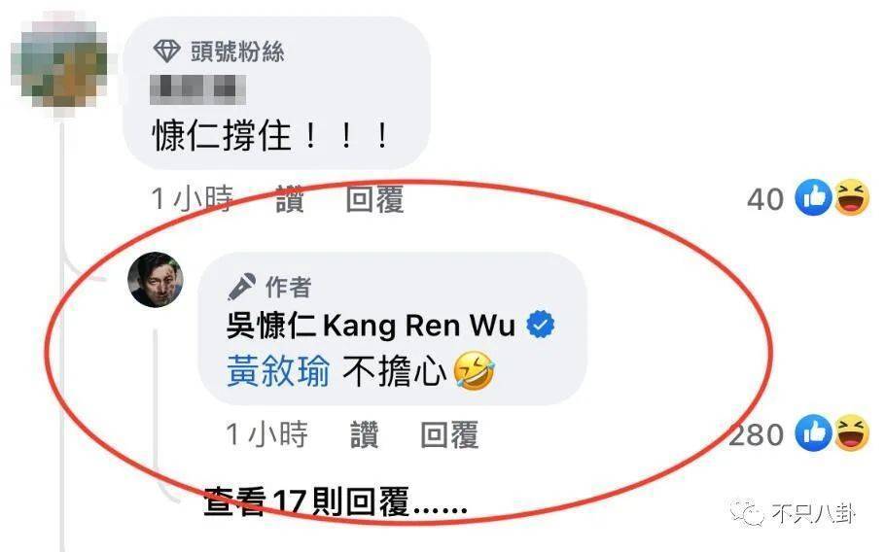The image size is (885, 552).
Task: Reply to the 慷仁撐住 comment
Action: pos(374,199)
